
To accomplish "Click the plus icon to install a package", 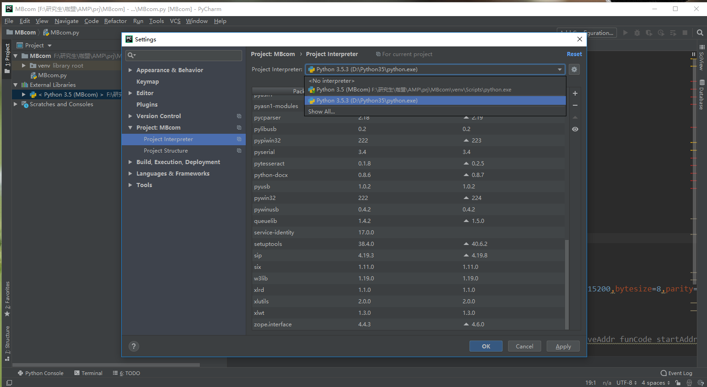I will coord(575,93).
